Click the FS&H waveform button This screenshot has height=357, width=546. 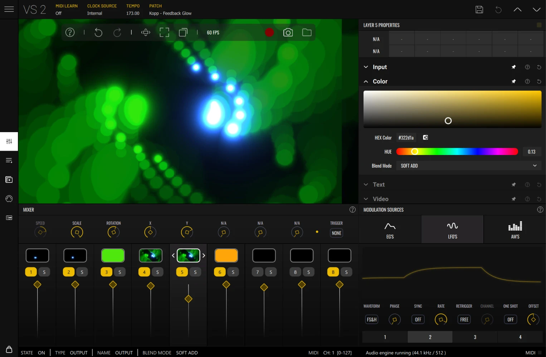[x=371, y=319]
